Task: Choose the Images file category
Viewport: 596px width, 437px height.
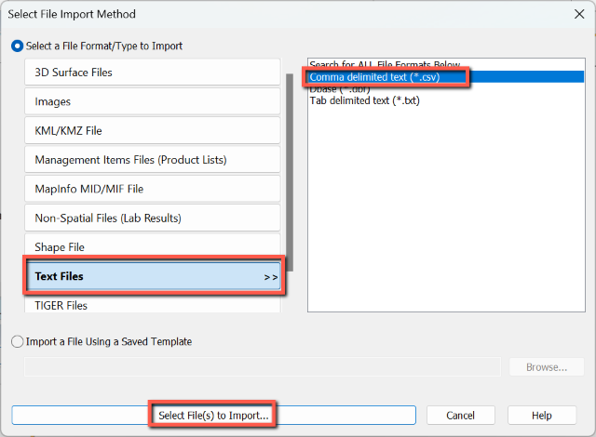Action: pos(153,101)
